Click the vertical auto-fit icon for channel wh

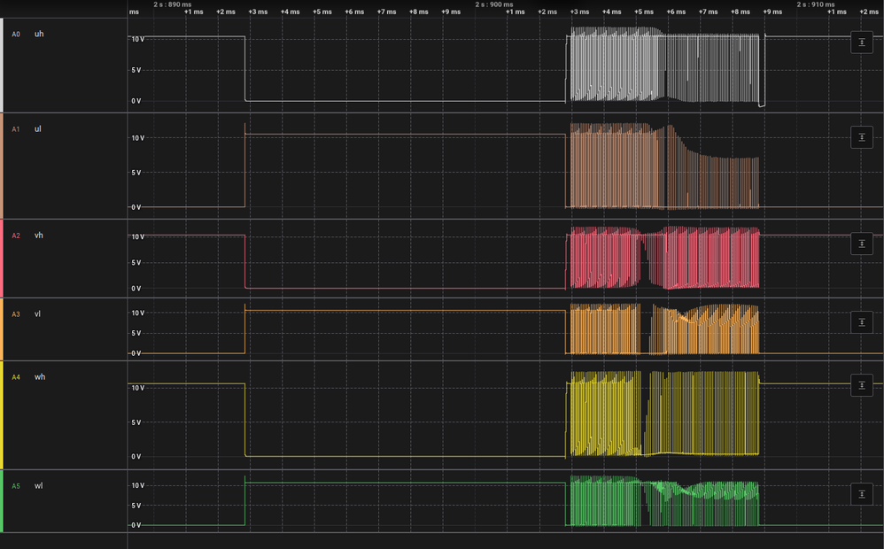(862, 385)
